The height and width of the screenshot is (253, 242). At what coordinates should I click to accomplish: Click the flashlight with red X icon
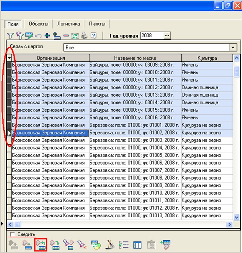pos(82,245)
